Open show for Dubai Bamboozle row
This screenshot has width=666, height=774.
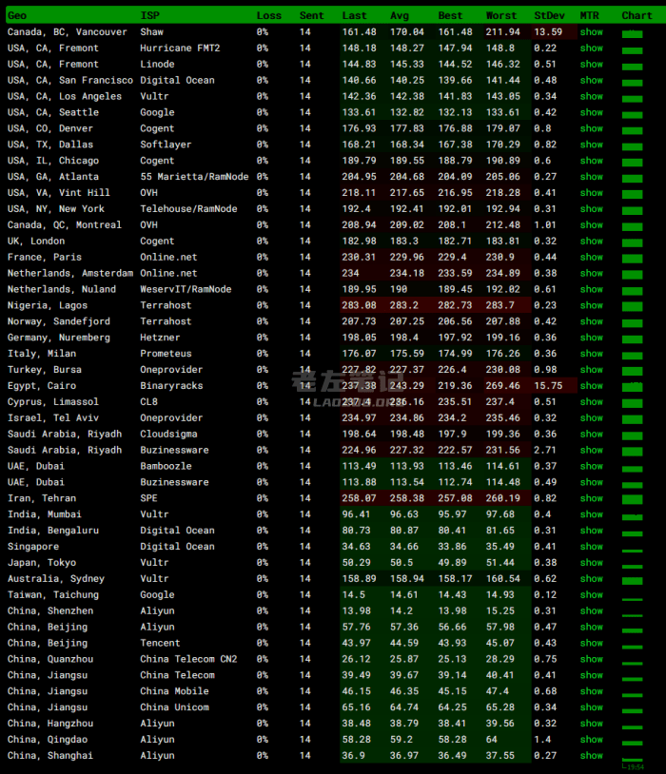point(592,466)
